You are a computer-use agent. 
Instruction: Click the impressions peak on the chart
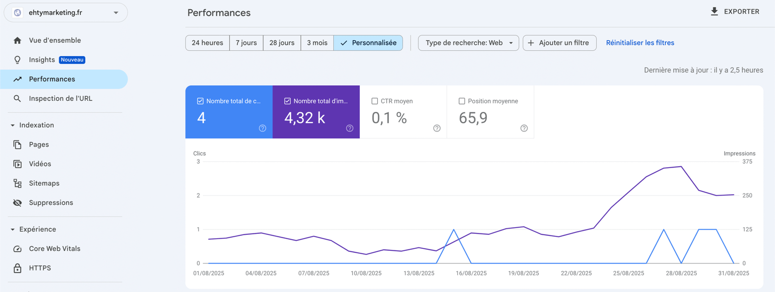(x=681, y=167)
